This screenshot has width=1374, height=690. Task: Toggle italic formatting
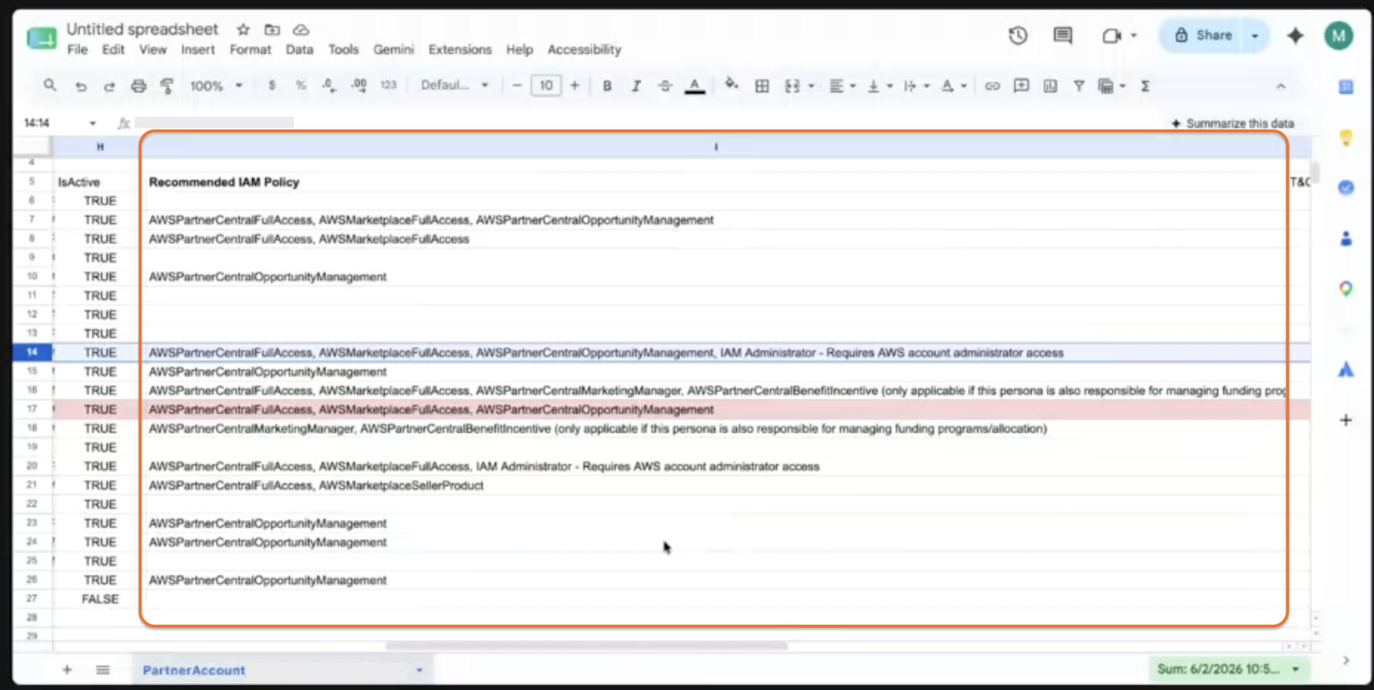click(x=636, y=87)
